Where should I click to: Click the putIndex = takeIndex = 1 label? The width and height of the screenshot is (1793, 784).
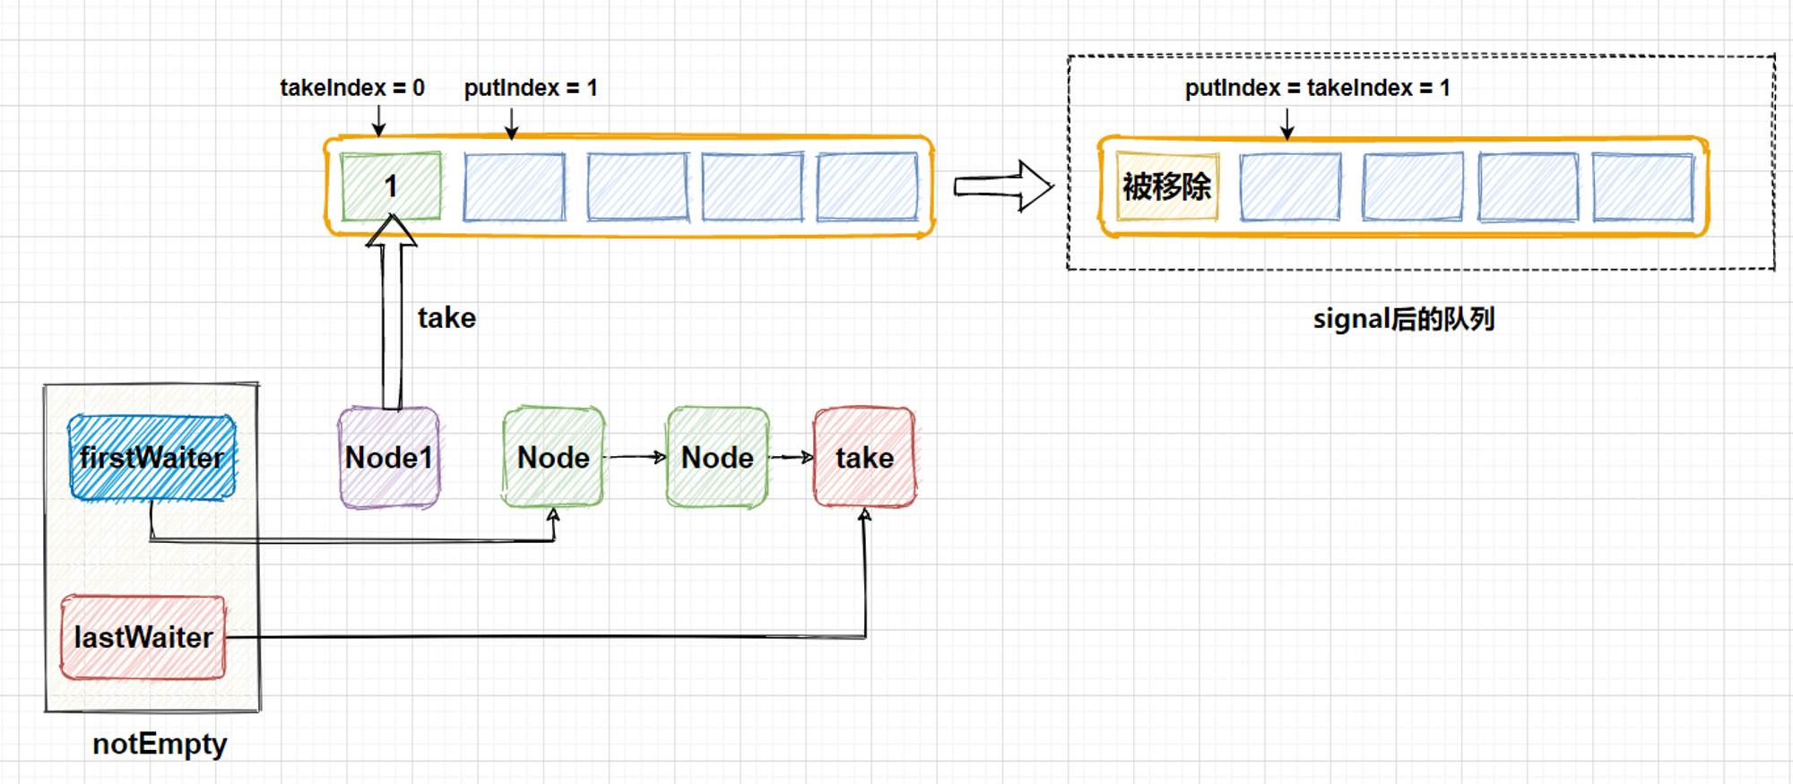(1317, 88)
